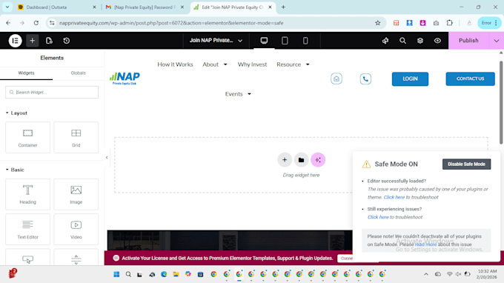Open template library folder icon
This screenshot has height=283, width=504.
pos(301,160)
